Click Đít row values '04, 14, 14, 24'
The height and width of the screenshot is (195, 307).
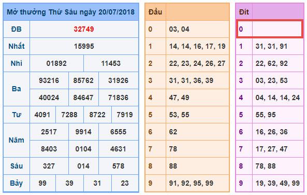(277, 97)
